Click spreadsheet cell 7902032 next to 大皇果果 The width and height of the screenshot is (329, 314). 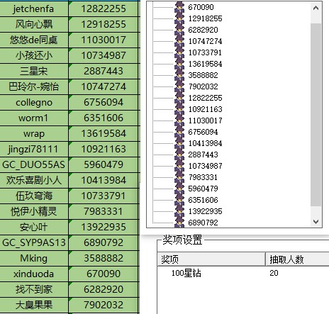coord(104,305)
